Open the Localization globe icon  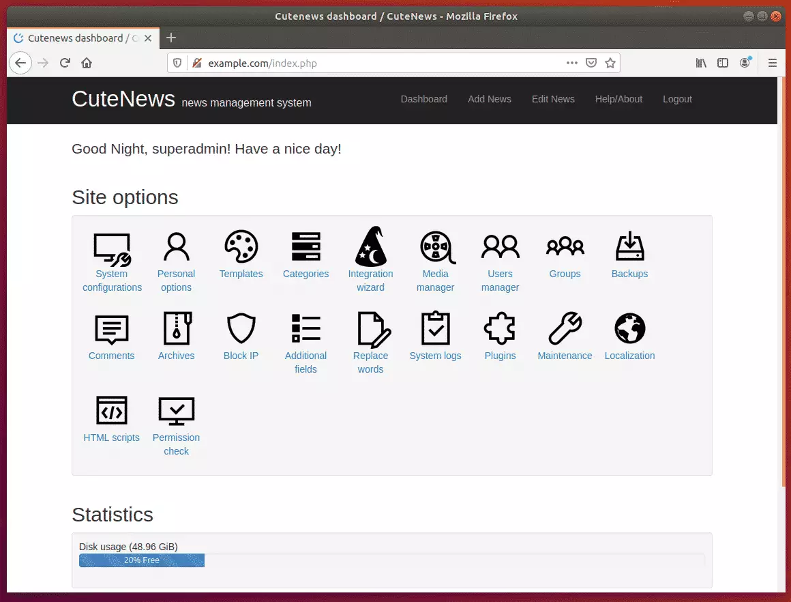click(629, 328)
